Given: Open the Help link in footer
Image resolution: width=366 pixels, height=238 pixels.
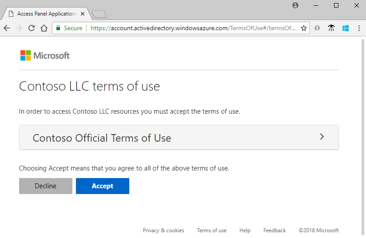Looking at the screenshot, I should coord(245,230).
